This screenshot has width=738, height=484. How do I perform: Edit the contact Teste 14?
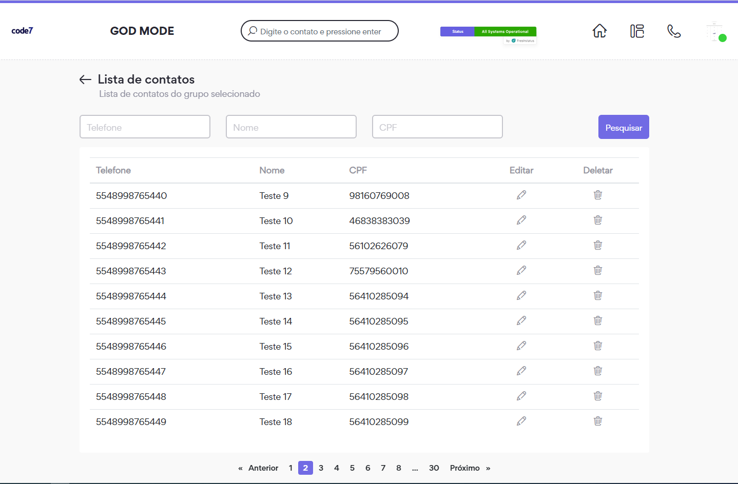521,320
